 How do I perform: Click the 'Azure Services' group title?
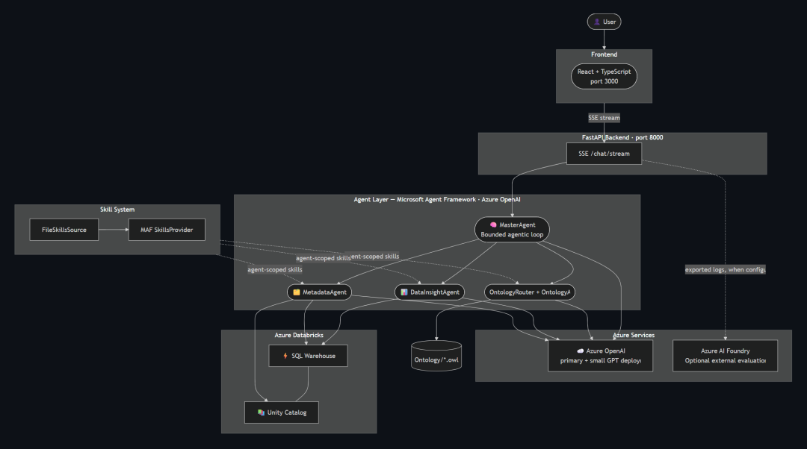pyautogui.click(x=634, y=335)
